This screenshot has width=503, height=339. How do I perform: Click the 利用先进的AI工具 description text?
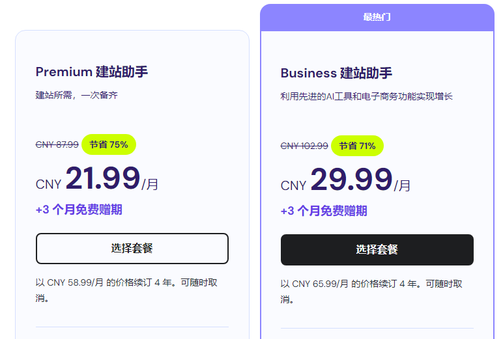[x=366, y=96]
